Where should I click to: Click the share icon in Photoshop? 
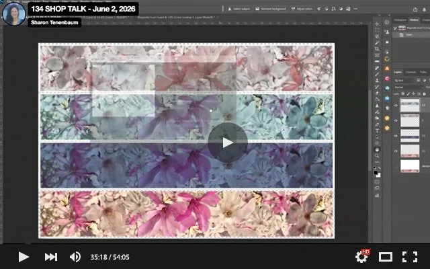point(415,9)
